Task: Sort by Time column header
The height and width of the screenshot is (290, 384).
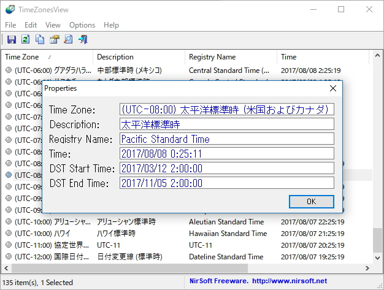Action: point(323,57)
